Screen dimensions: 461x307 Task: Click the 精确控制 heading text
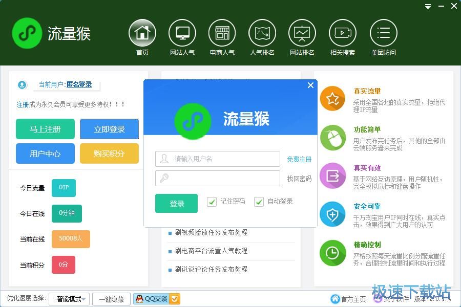(367, 245)
